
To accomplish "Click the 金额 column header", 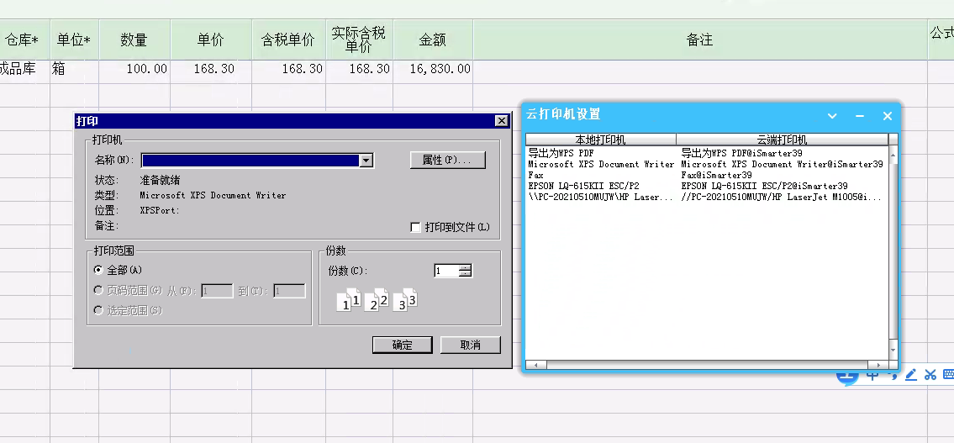I will click(433, 40).
